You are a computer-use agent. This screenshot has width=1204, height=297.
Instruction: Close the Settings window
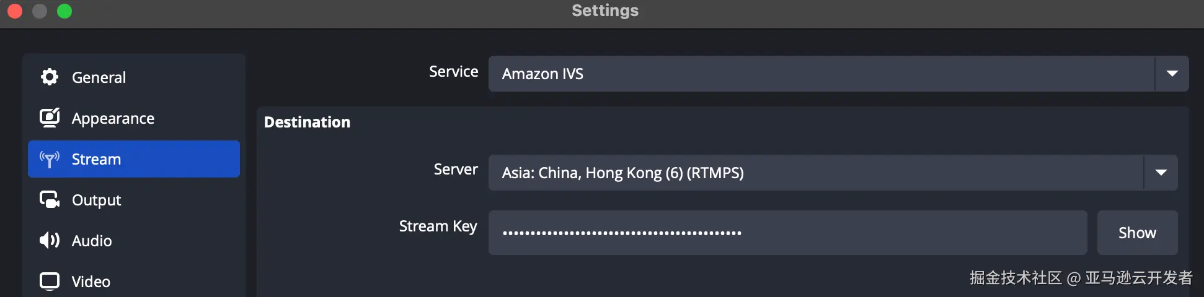pos(15,11)
